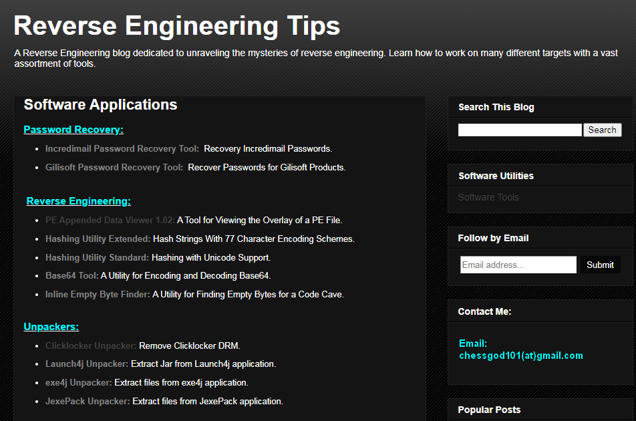636x421 pixels.
Task: Open Gilisoft Password Recovery Tool link
Action: 113,167
